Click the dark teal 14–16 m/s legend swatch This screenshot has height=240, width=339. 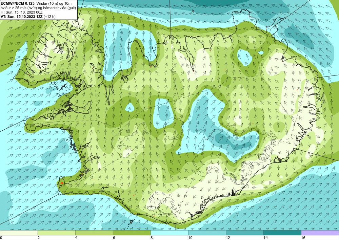pos(282,233)
